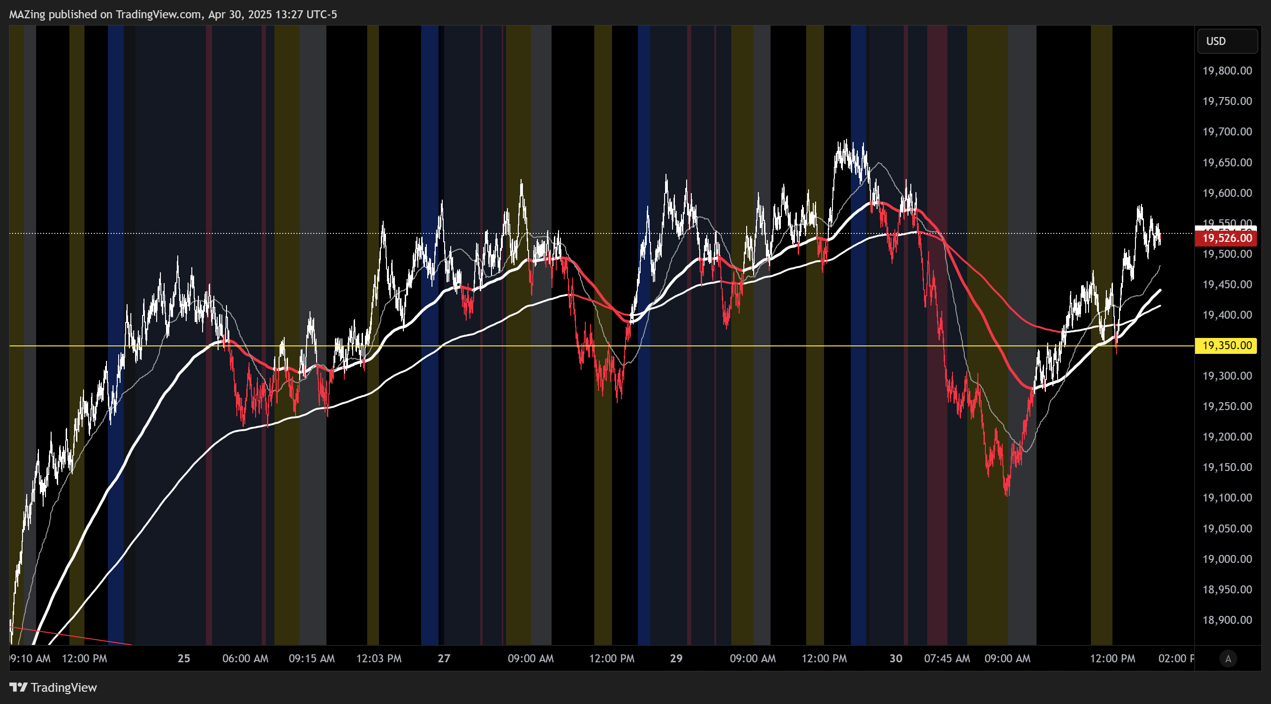Click the date label 29 on time axis
This screenshot has height=704, width=1271.
[x=676, y=659]
